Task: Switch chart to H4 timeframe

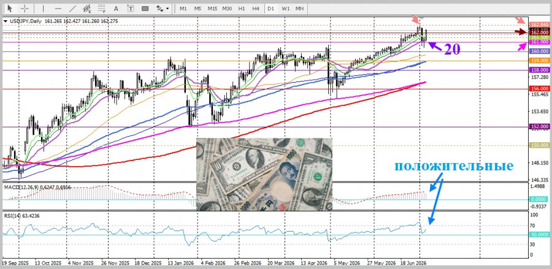Action: [x=256, y=9]
